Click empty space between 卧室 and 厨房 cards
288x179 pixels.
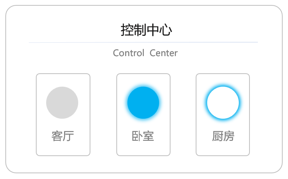tap(183, 114)
